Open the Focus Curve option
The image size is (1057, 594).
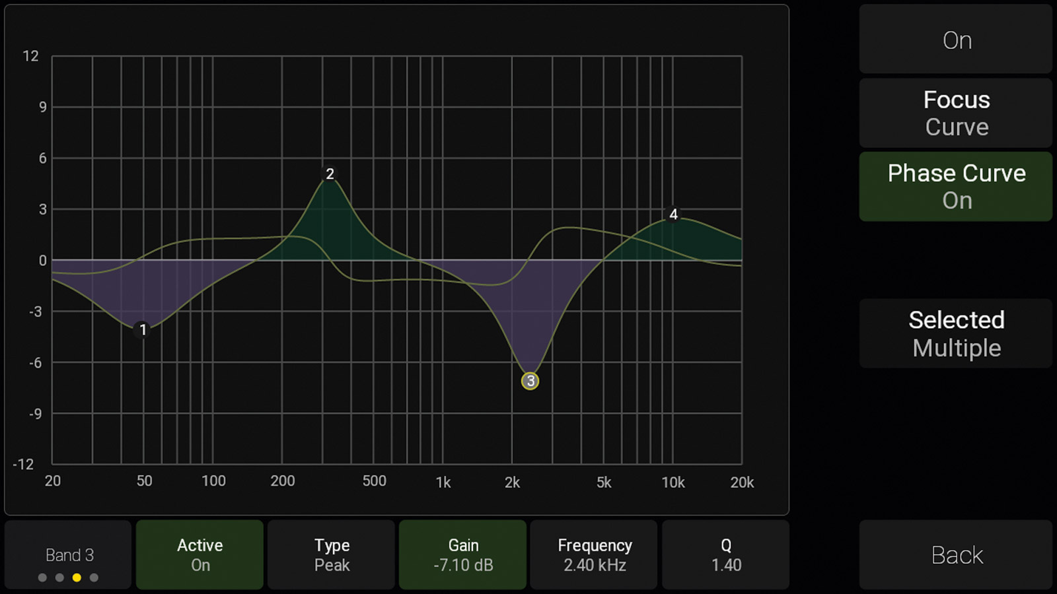tap(955, 113)
